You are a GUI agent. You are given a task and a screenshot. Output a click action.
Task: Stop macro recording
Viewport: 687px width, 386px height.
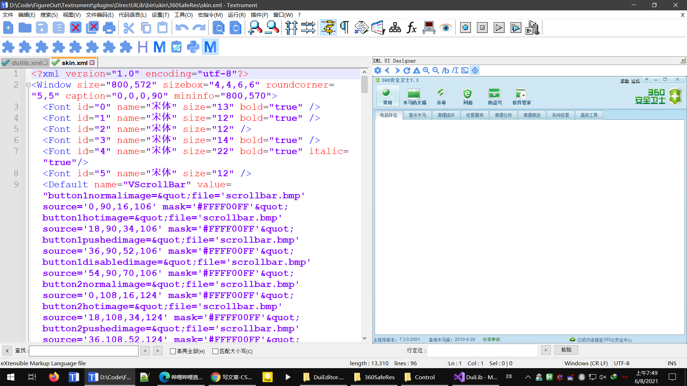pos(482,28)
